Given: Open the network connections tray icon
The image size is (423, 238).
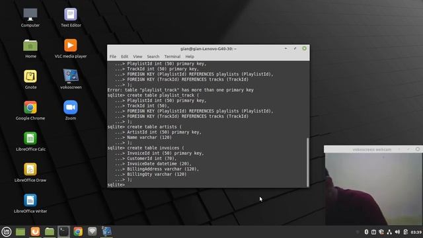Looking at the screenshot, I should click(389, 232).
